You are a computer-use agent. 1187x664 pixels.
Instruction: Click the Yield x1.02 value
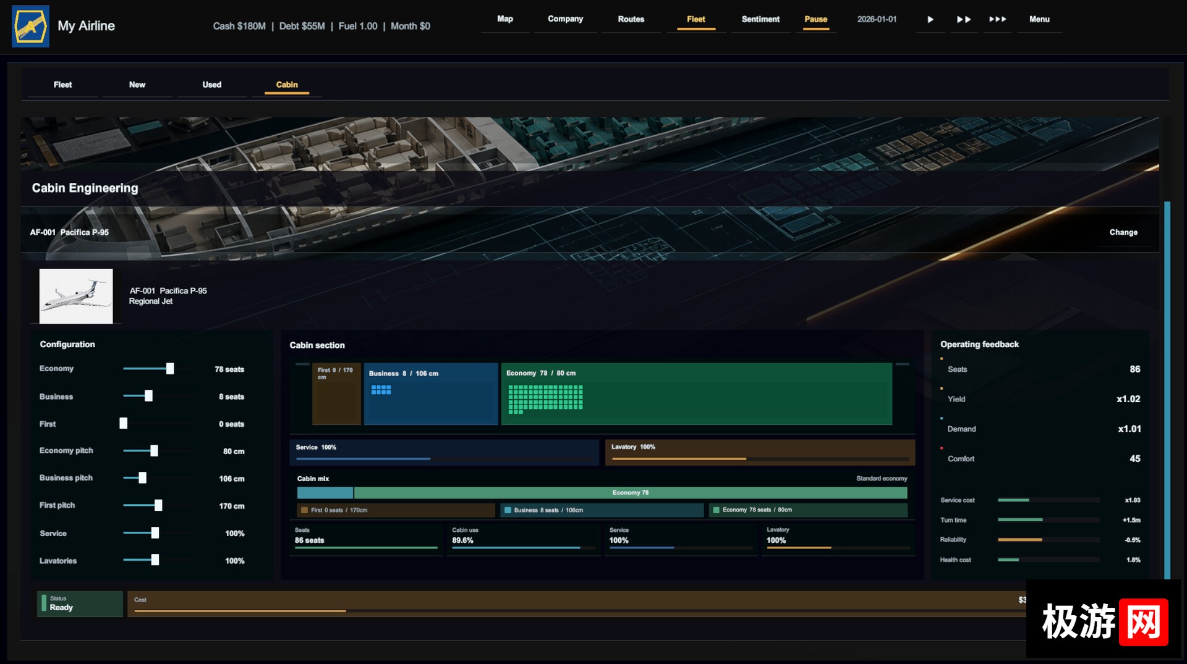tap(1128, 399)
